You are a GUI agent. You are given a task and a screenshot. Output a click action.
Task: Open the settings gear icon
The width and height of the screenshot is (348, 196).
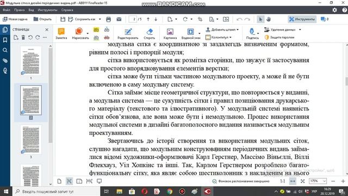coord(335,10)
